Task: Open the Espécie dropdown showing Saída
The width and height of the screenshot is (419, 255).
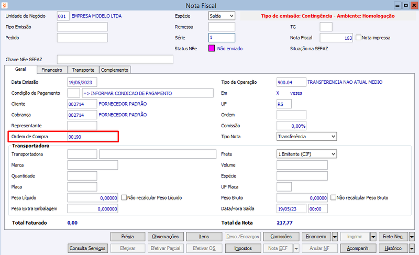Action: [222, 16]
